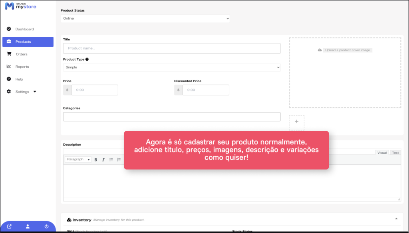
Task: Open the Product Status dropdown
Action: [x=145, y=18]
